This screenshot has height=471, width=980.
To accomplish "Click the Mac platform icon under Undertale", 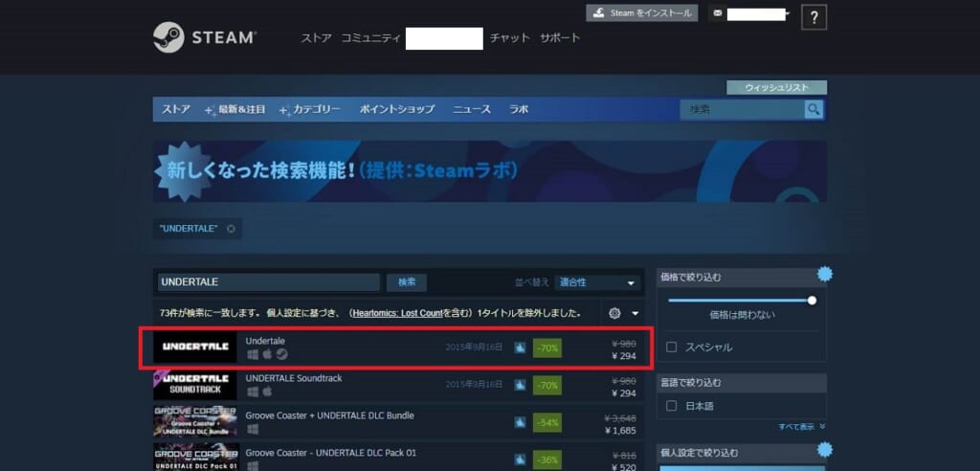I will tap(268, 354).
